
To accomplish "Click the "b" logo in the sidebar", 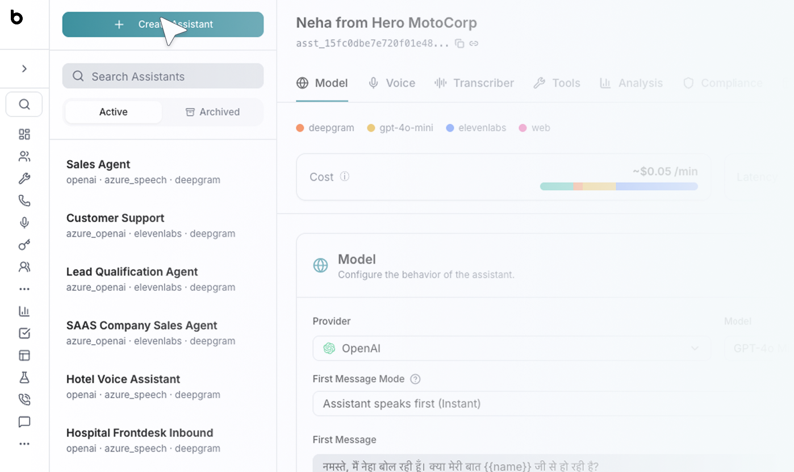I will (x=16, y=17).
